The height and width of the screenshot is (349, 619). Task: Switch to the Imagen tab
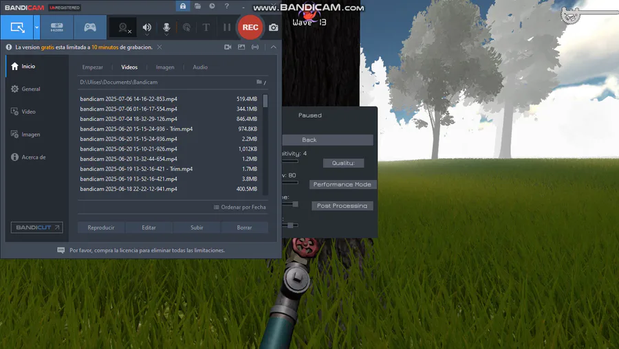(165, 67)
